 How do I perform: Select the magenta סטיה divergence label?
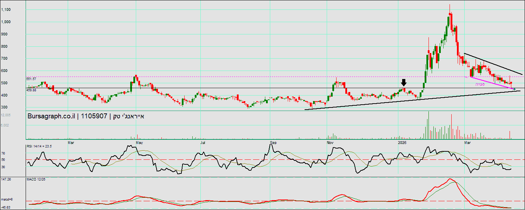pyautogui.click(x=480, y=84)
